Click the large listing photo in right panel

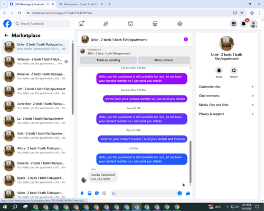[x=227, y=43]
